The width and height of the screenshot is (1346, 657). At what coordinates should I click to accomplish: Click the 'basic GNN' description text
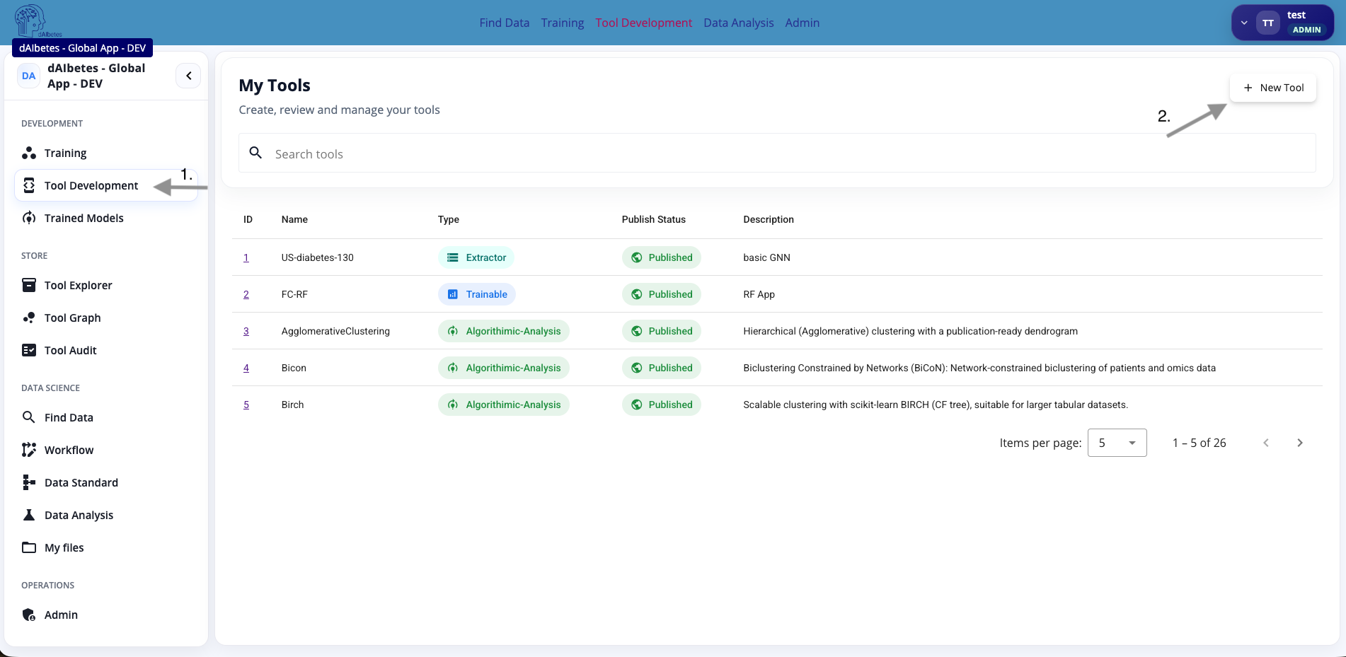point(766,257)
